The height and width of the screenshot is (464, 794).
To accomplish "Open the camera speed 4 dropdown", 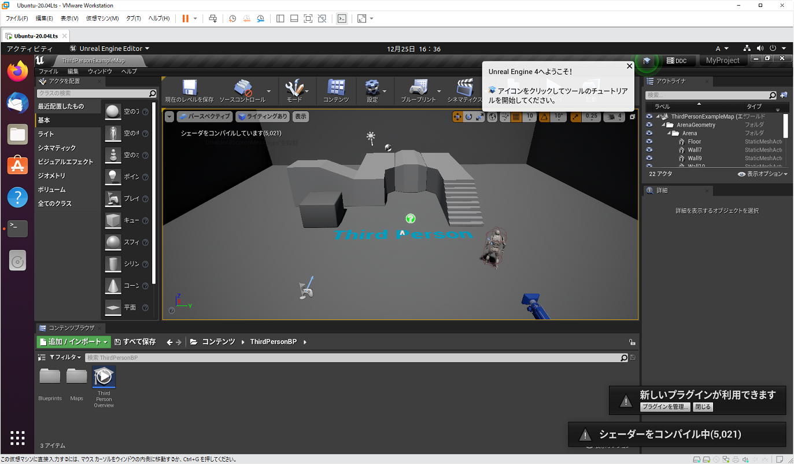I will tap(614, 117).
